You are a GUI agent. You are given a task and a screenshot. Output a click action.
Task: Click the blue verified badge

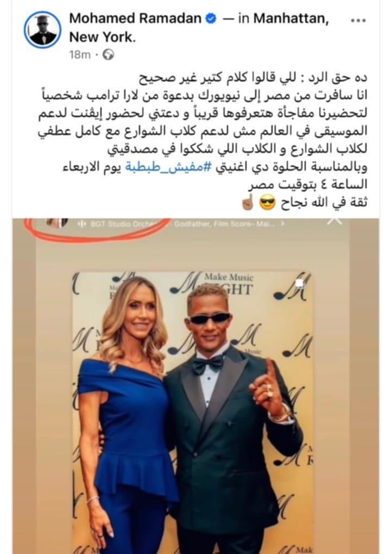(211, 18)
